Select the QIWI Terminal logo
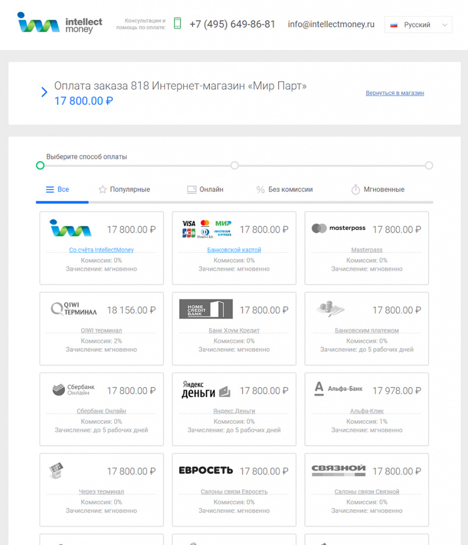 click(x=74, y=309)
